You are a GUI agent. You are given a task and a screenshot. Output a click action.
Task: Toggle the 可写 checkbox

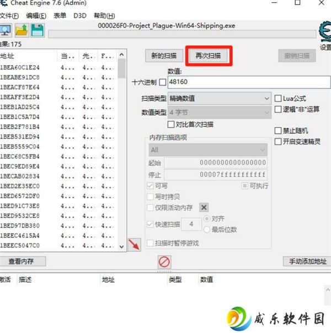150,186
